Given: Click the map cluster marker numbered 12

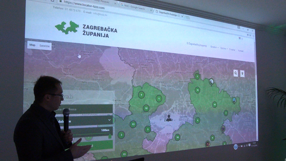Looking at the screenshot, I should [x=146, y=108].
